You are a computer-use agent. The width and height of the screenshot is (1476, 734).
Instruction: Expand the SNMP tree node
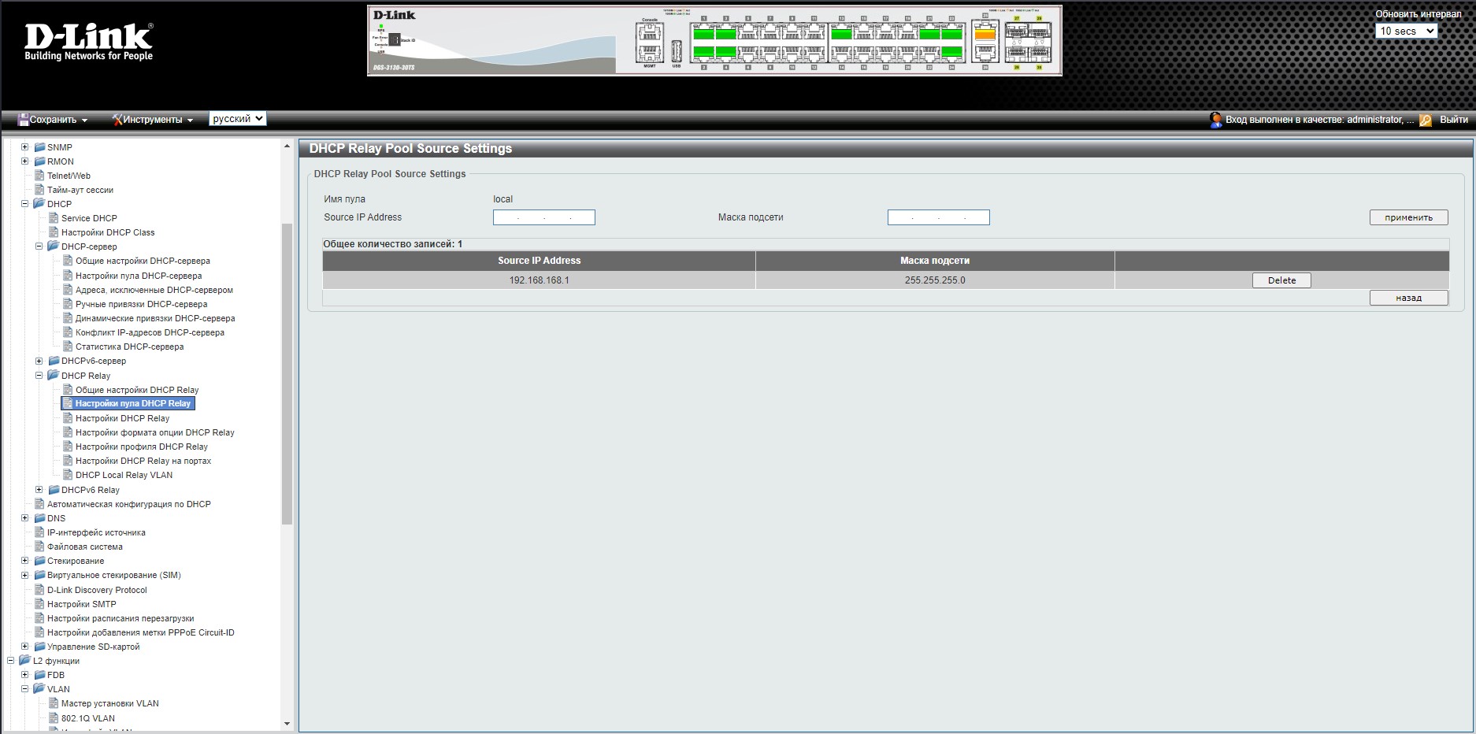tap(24, 147)
